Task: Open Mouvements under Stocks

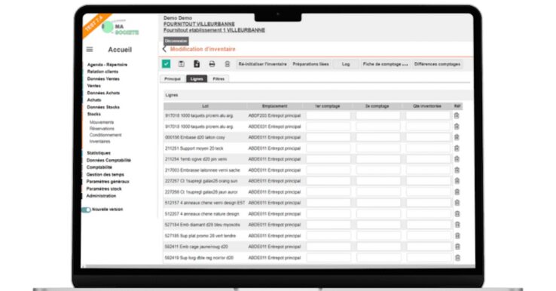Action: tap(102, 122)
